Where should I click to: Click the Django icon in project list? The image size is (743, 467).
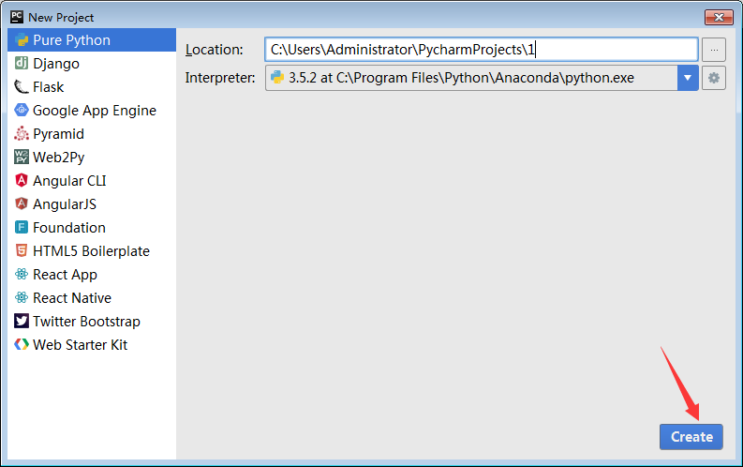(x=22, y=63)
